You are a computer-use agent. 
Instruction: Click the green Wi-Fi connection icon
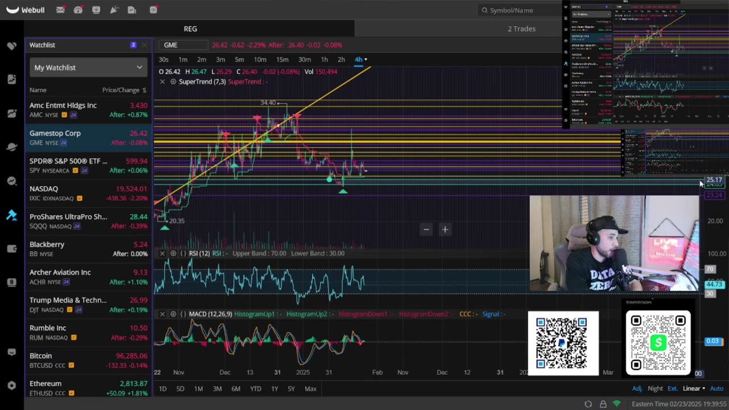(x=617, y=404)
